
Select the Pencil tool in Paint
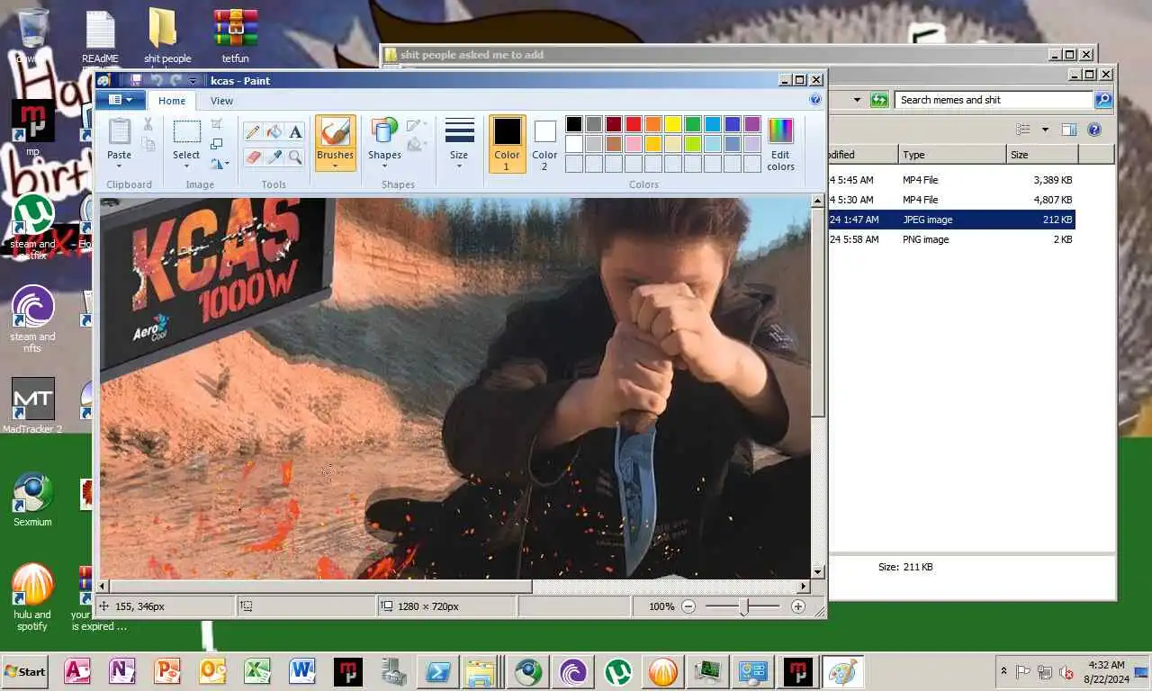(253, 132)
